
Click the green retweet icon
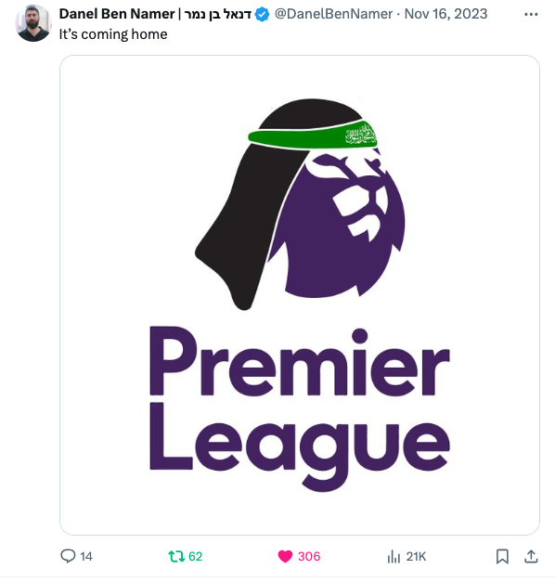click(176, 556)
